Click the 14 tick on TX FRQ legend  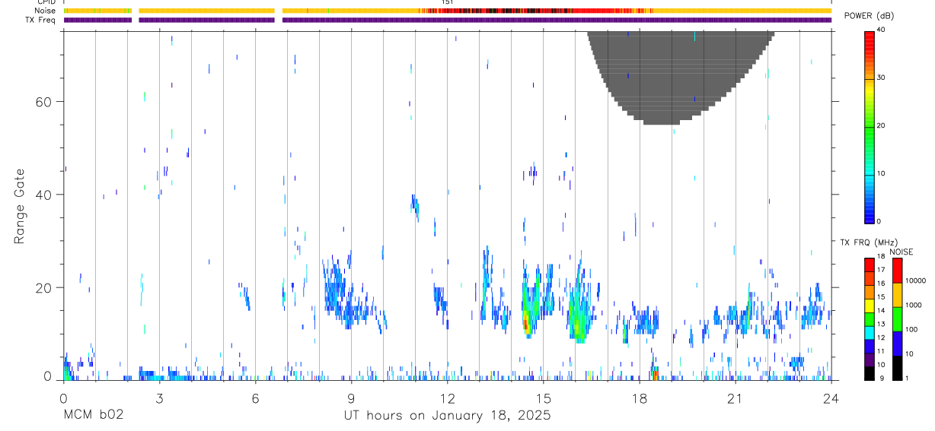tap(881, 310)
